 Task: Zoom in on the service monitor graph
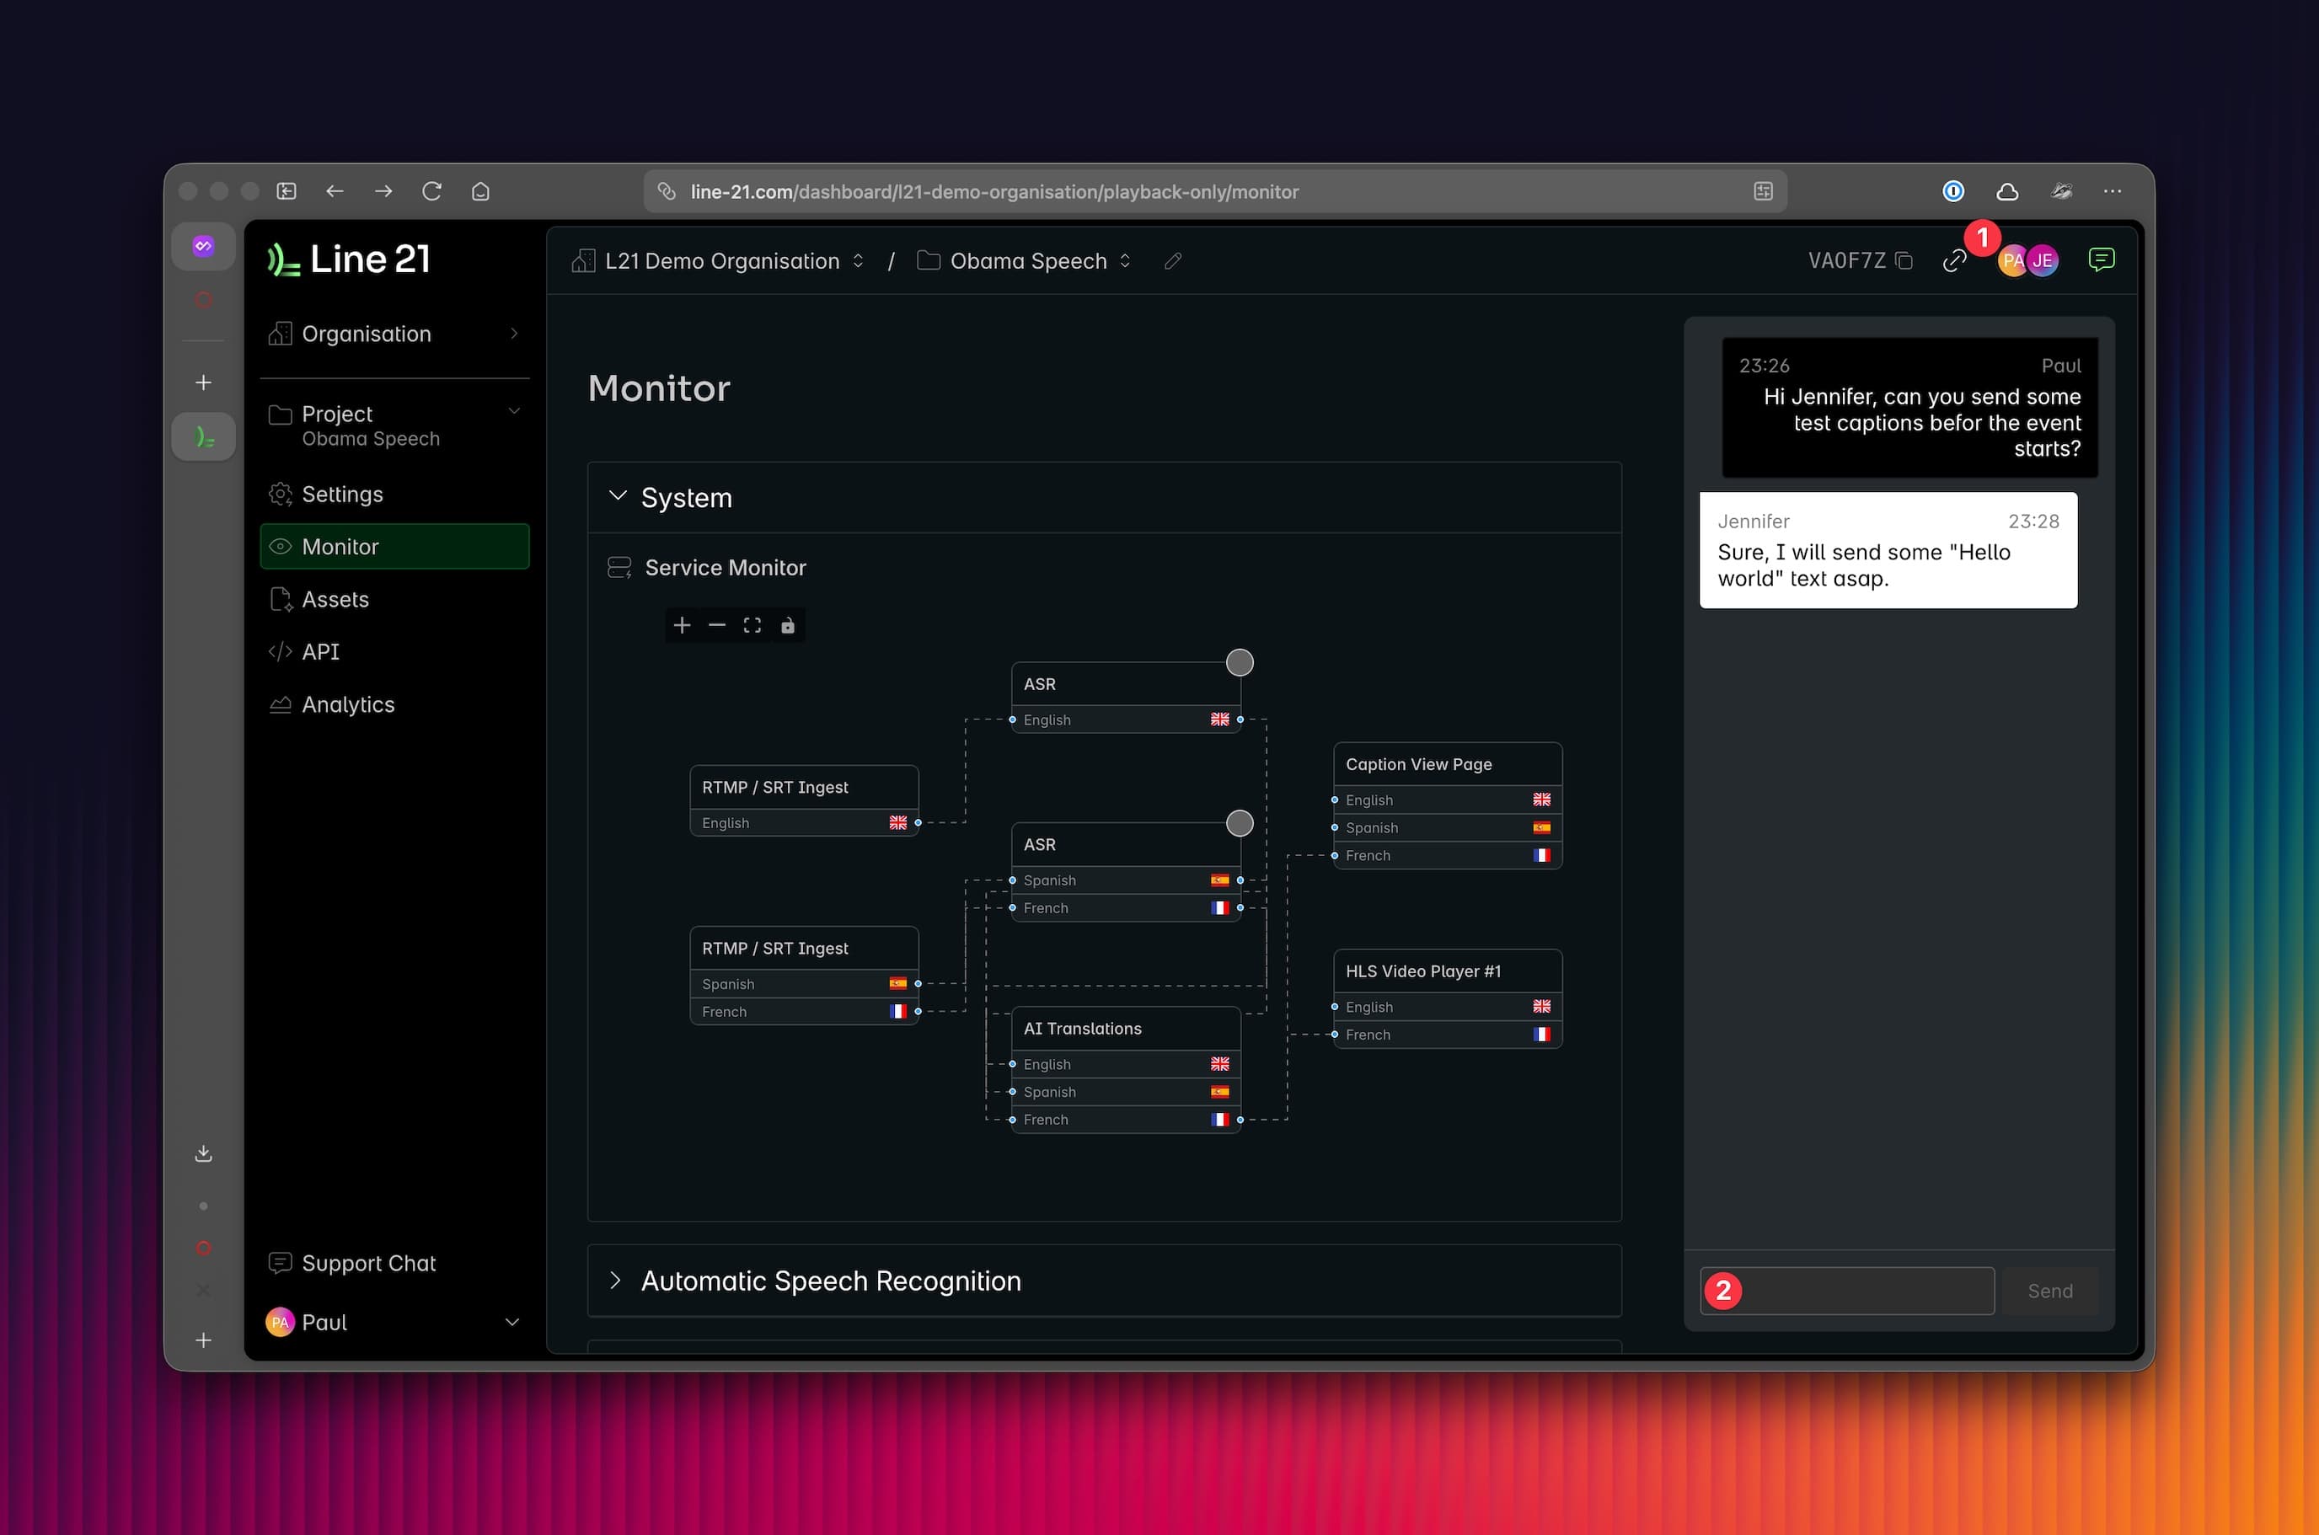click(x=683, y=626)
